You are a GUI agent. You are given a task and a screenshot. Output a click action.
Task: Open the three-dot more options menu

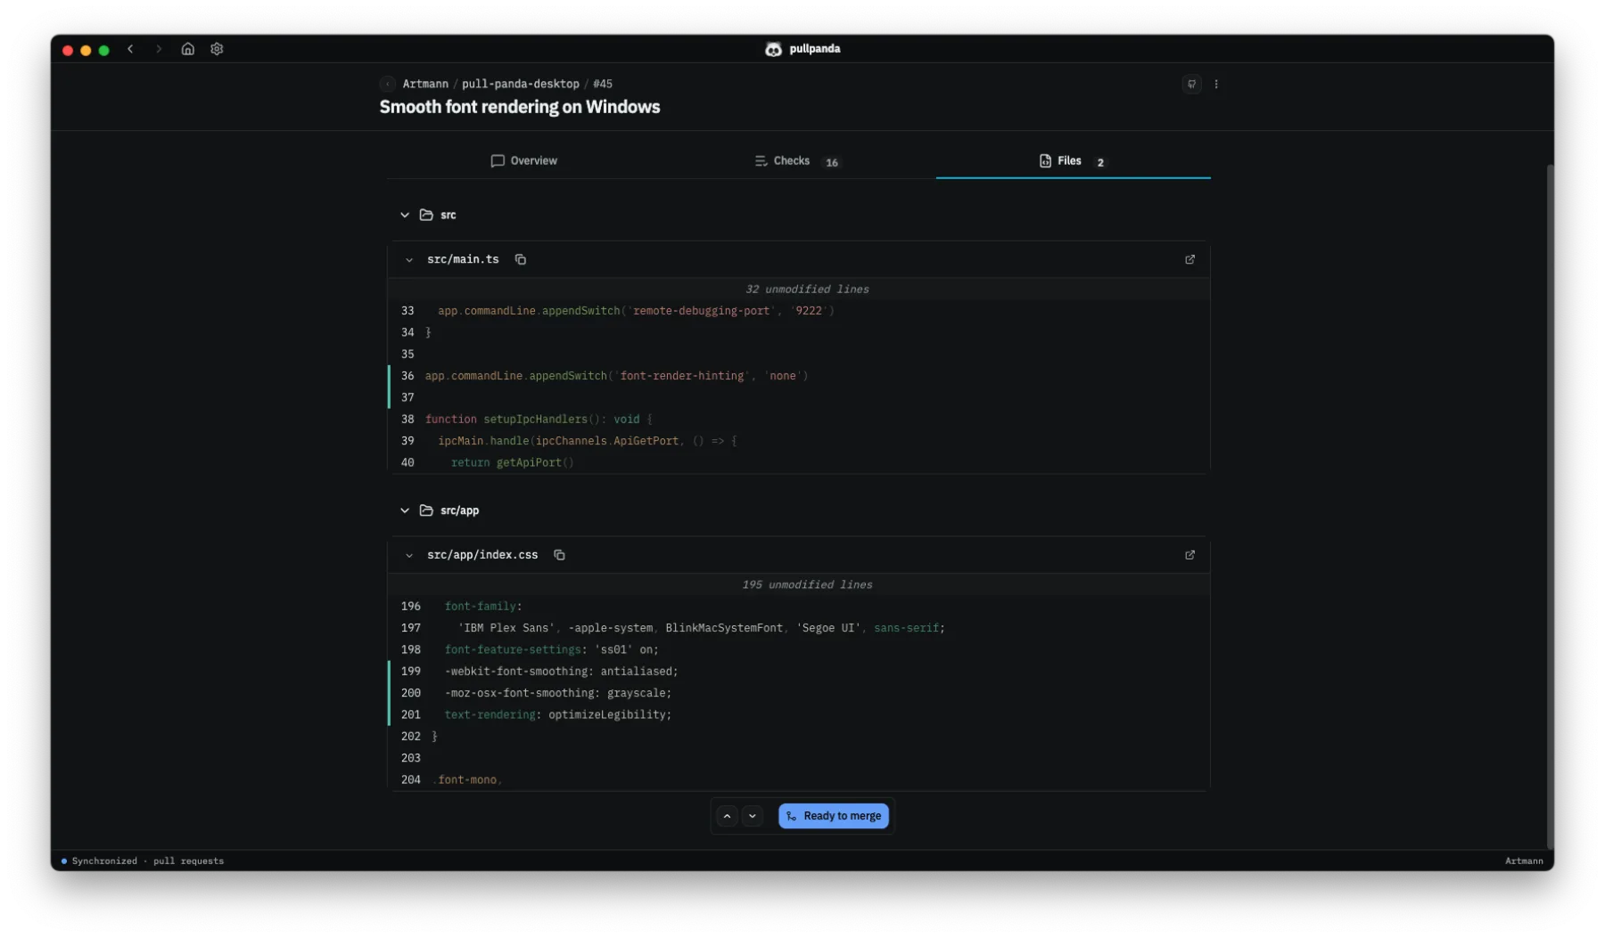click(x=1216, y=84)
